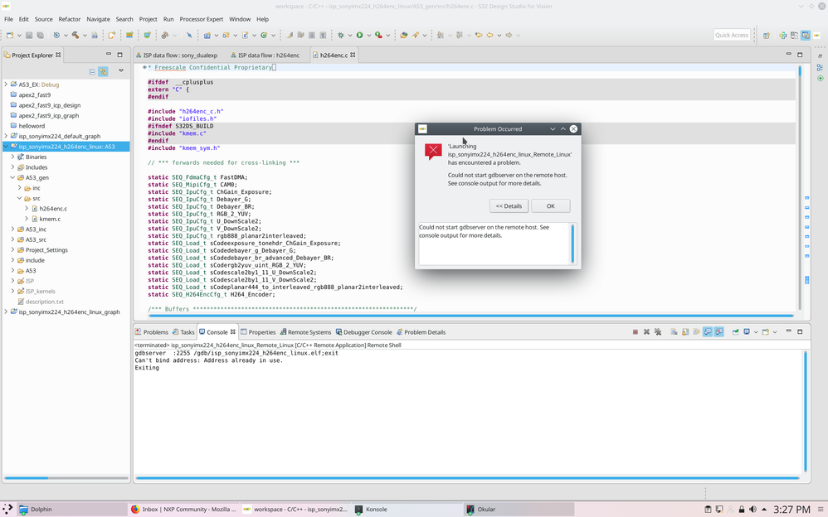Switch to the Debugger Console tab

(x=364, y=332)
